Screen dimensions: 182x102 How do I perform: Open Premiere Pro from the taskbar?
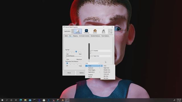[x=39, y=100]
